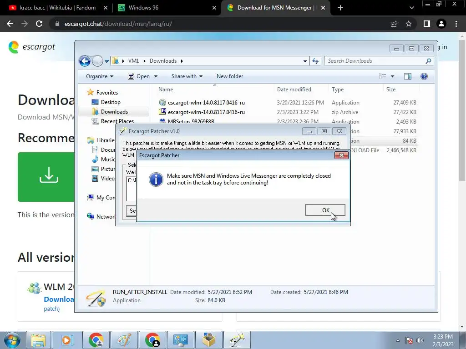This screenshot has height=349, width=466.
Task: Show hidden system tray icons
Action: pos(398,340)
